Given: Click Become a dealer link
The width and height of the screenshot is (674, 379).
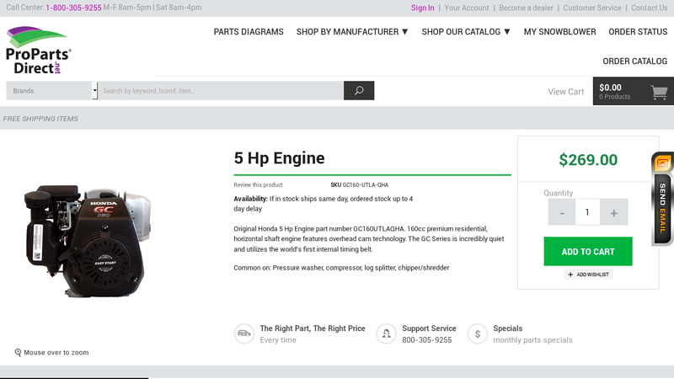Looking at the screenshot, I should coord(526,8).
